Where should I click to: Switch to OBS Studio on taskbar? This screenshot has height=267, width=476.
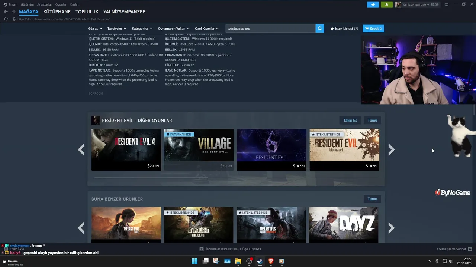(249, 261)
